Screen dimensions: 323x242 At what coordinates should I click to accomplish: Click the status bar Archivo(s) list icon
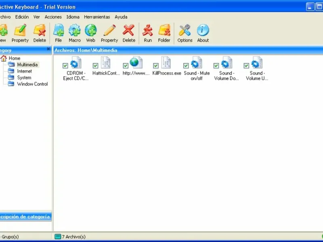pos(58,237)
